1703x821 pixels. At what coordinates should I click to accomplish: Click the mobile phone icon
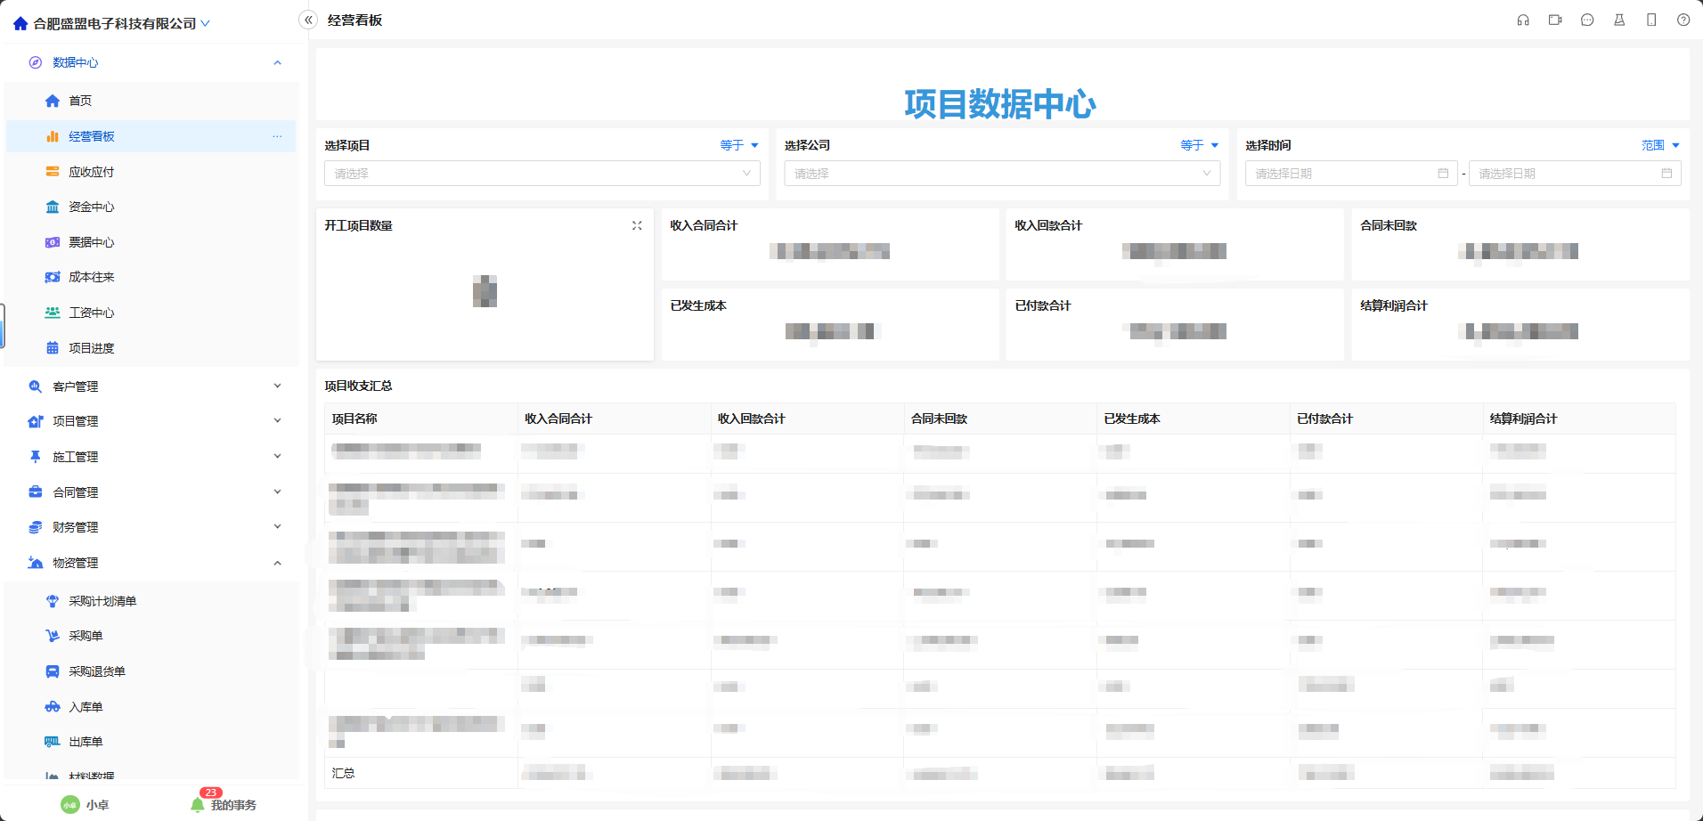[x=1651, y=20]
